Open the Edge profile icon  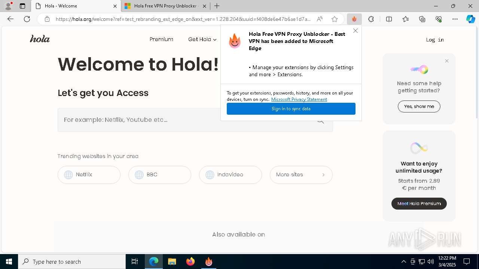[x=8, y=6]
